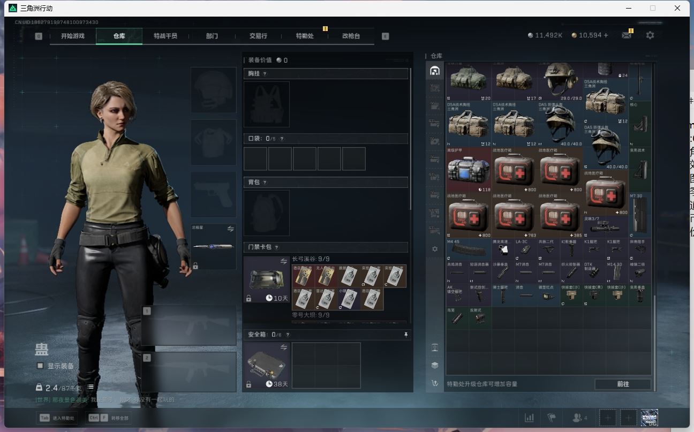
Task: Click the help icon next to 胸挂
Action: pyautogui.click(x=265, y=74)
